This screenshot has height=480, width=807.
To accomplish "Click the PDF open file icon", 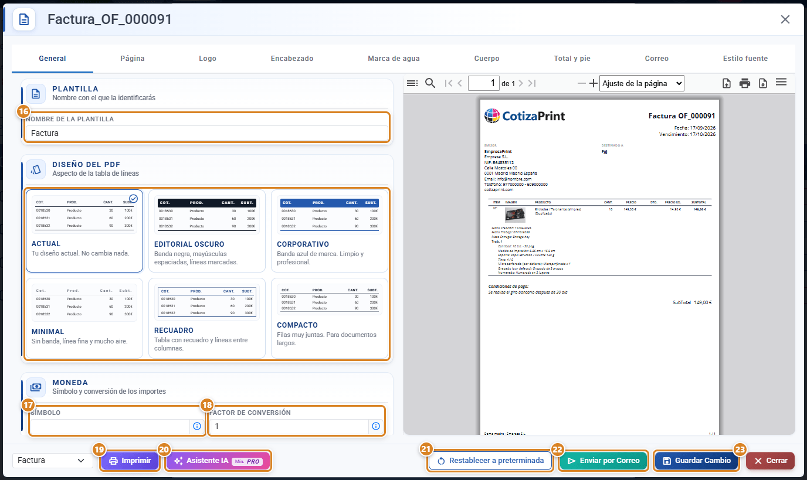I will point(727,83).
